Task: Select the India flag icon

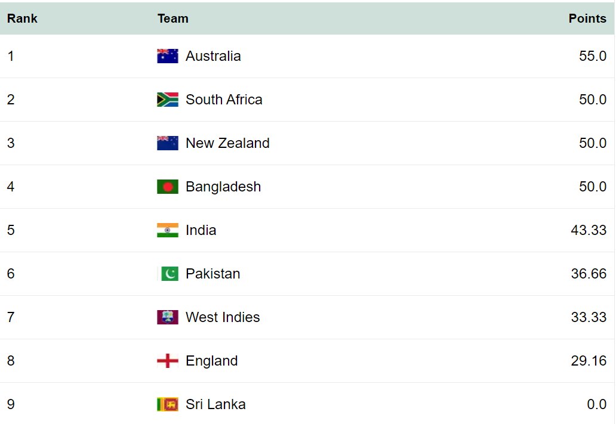Action: point(167,230)
